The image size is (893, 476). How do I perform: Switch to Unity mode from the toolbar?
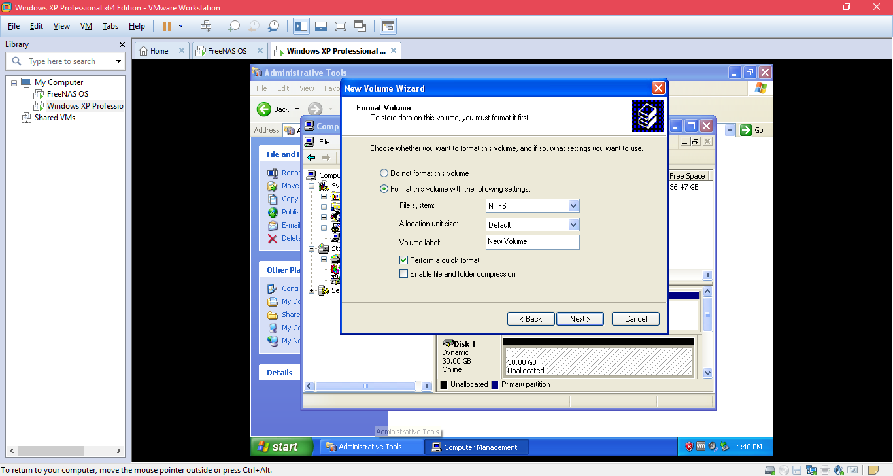(360, 26)
